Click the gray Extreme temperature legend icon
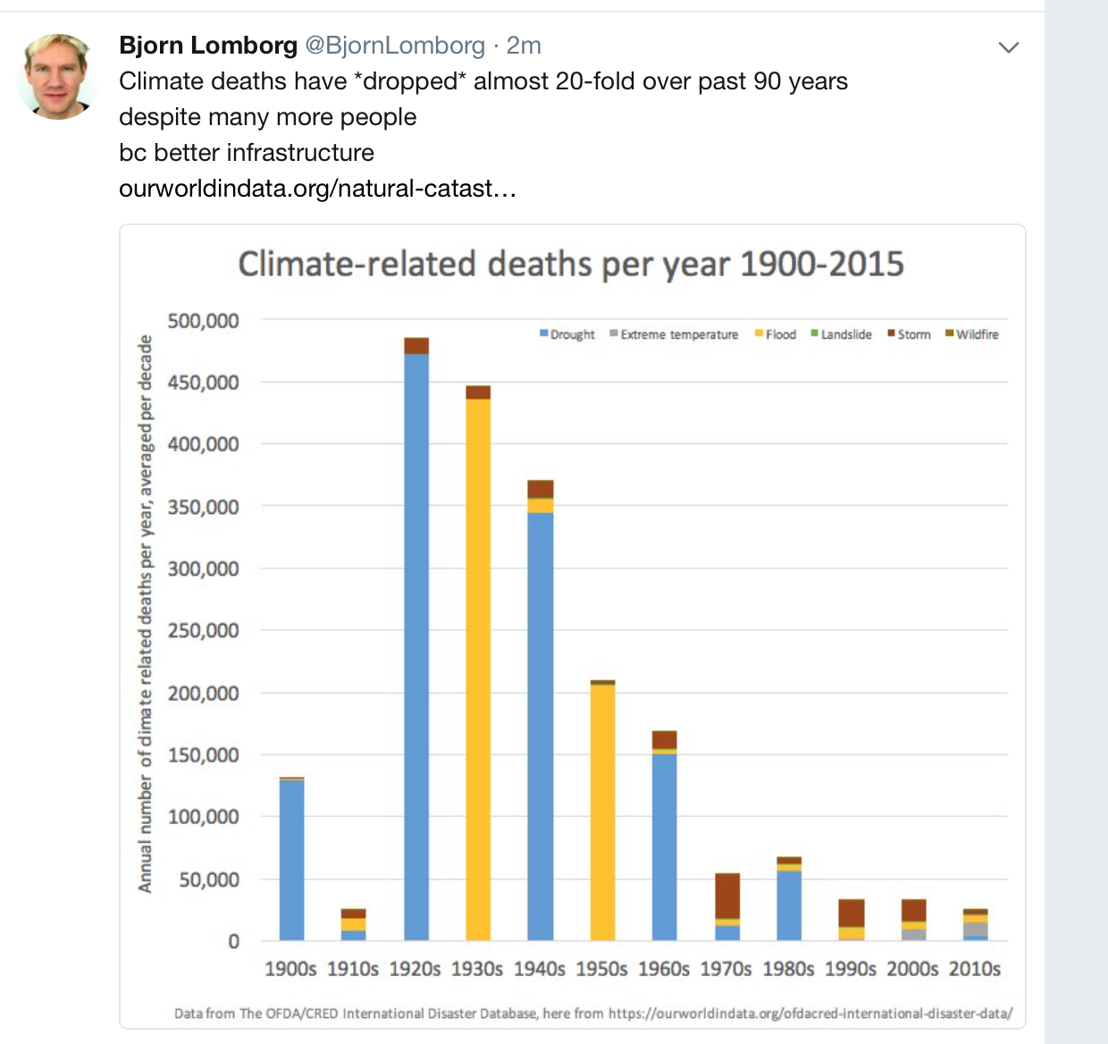 612,334
